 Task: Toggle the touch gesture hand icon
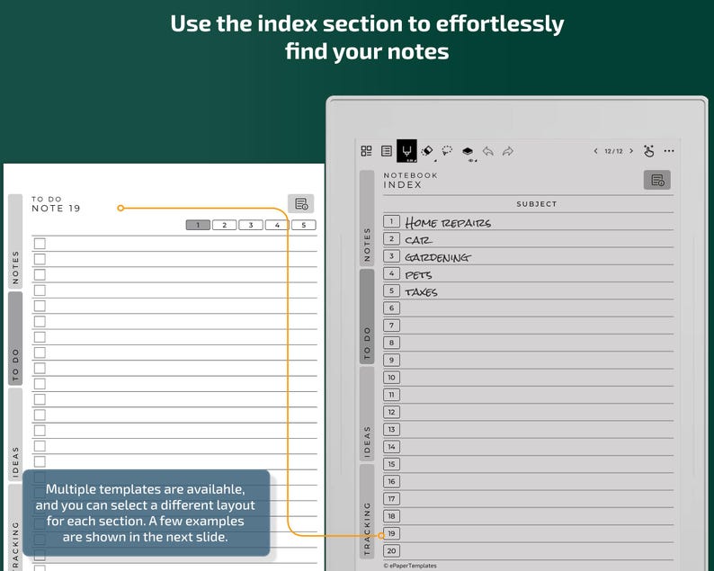[649, 151]
